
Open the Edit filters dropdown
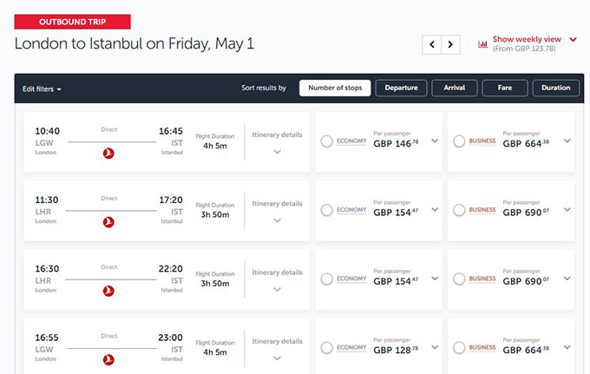click(x=42, y=89)
